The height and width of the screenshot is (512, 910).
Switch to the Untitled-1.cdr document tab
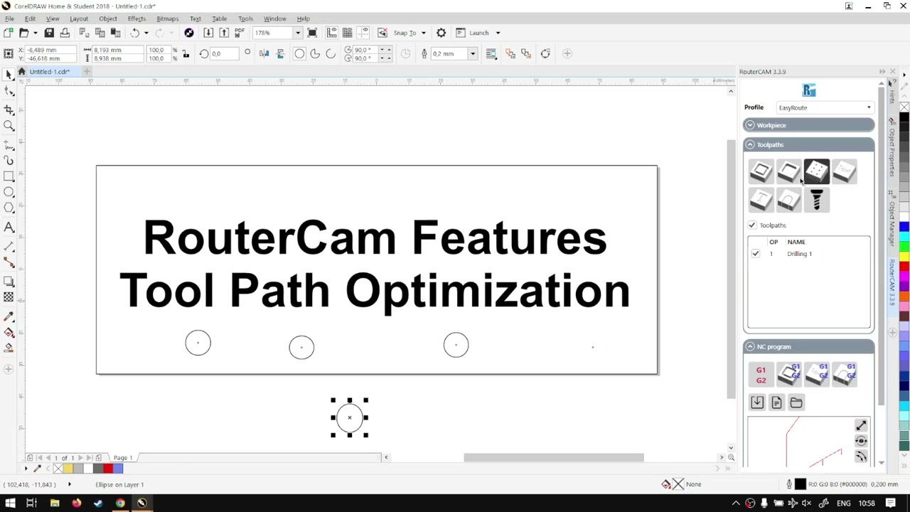tap(49, 72)
